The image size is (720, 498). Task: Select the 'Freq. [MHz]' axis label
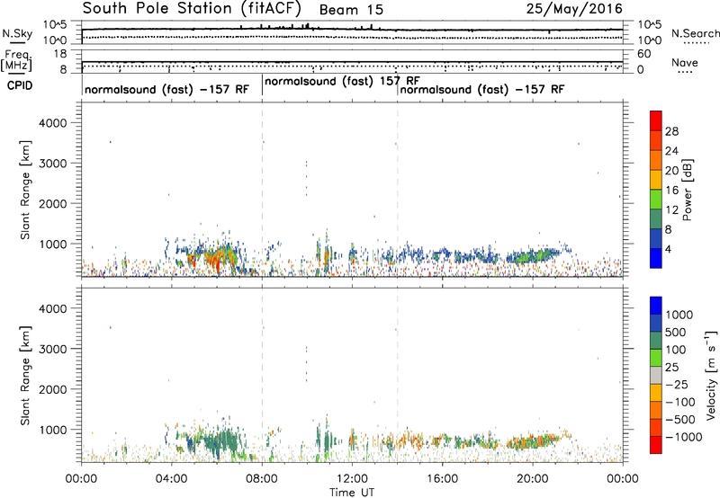16,60
